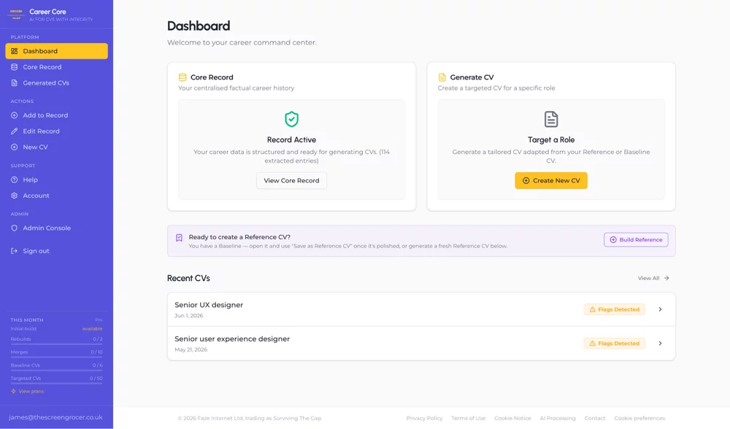
Task: Click the Core Record database icon in sidebar
Action: tap(15, 67)
